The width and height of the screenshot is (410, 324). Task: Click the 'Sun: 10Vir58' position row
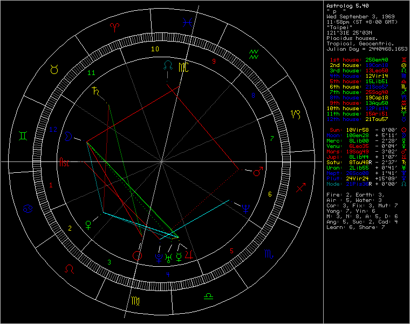(x=367, y=130)
